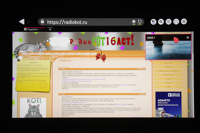Screen dimensions: 200x133
Task: Click 'Понравился сайт? Покорми Кота!' button
Action: tap(168, 71)
